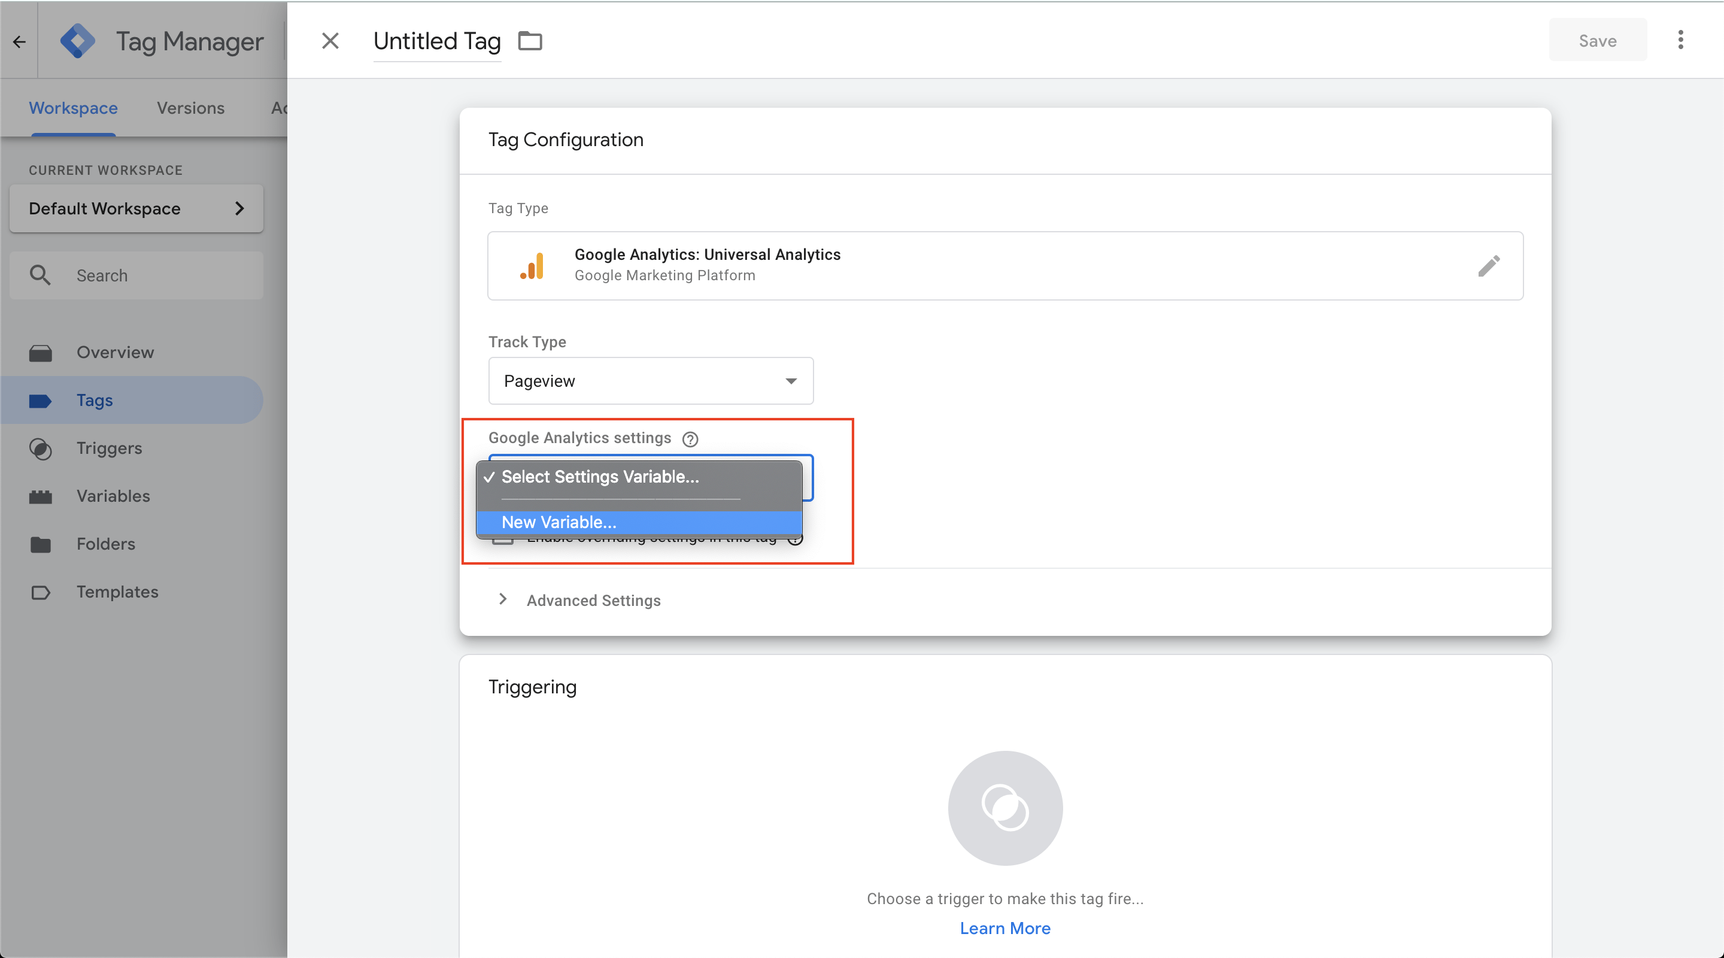Click the Search field in sidebar
Image resolution: width=1724 pixels, height=958 pixels.
pyautogui.click(x=136, y=275)
